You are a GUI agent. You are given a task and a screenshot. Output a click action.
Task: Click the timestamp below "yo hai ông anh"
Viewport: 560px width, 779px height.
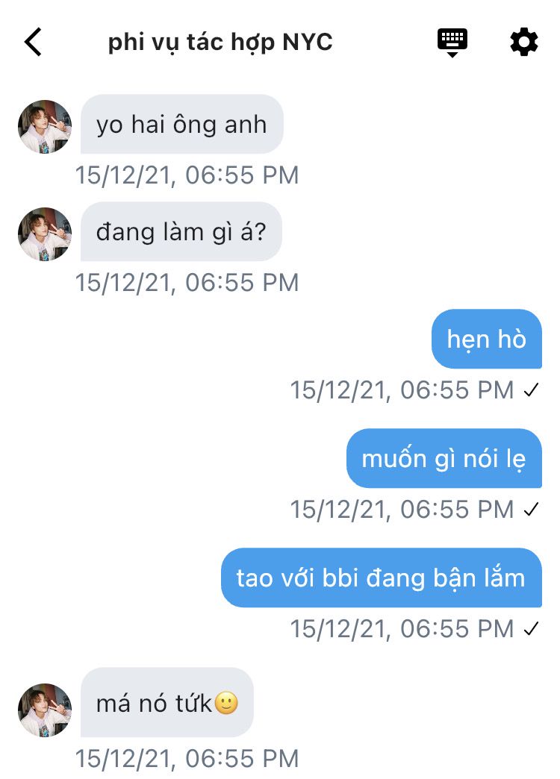click(x=187, y=175)
